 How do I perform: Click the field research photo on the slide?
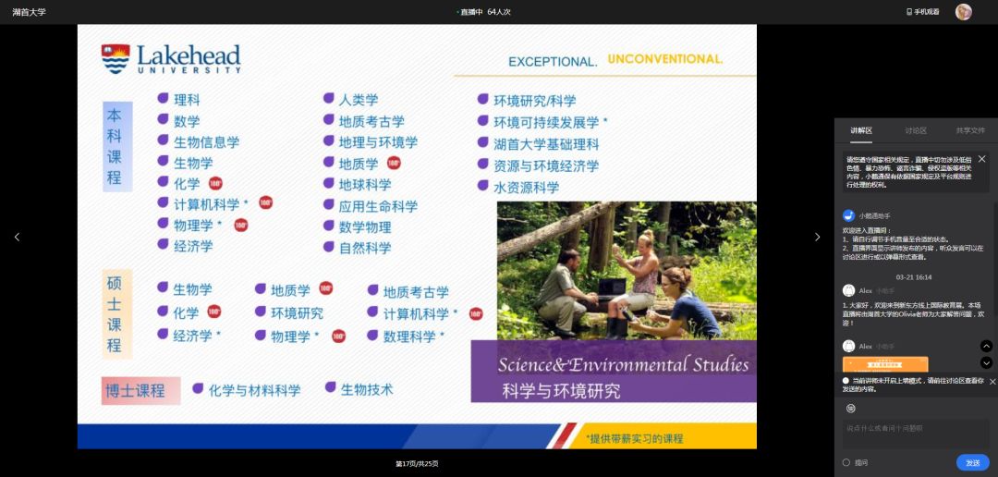[x=627, y=271]
